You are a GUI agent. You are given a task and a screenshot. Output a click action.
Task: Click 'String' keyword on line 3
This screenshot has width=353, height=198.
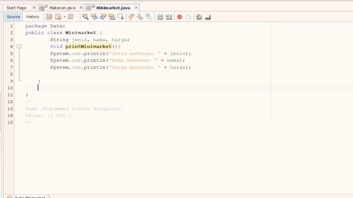click(59, 40)
